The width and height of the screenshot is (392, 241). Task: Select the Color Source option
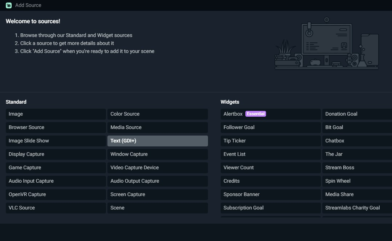tap(157, 114)
